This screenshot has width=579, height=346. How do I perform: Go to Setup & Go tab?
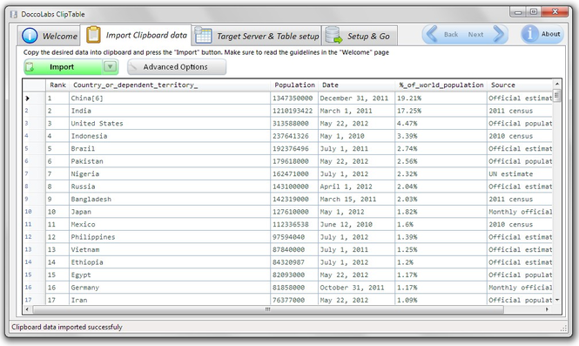pos(360,36)
